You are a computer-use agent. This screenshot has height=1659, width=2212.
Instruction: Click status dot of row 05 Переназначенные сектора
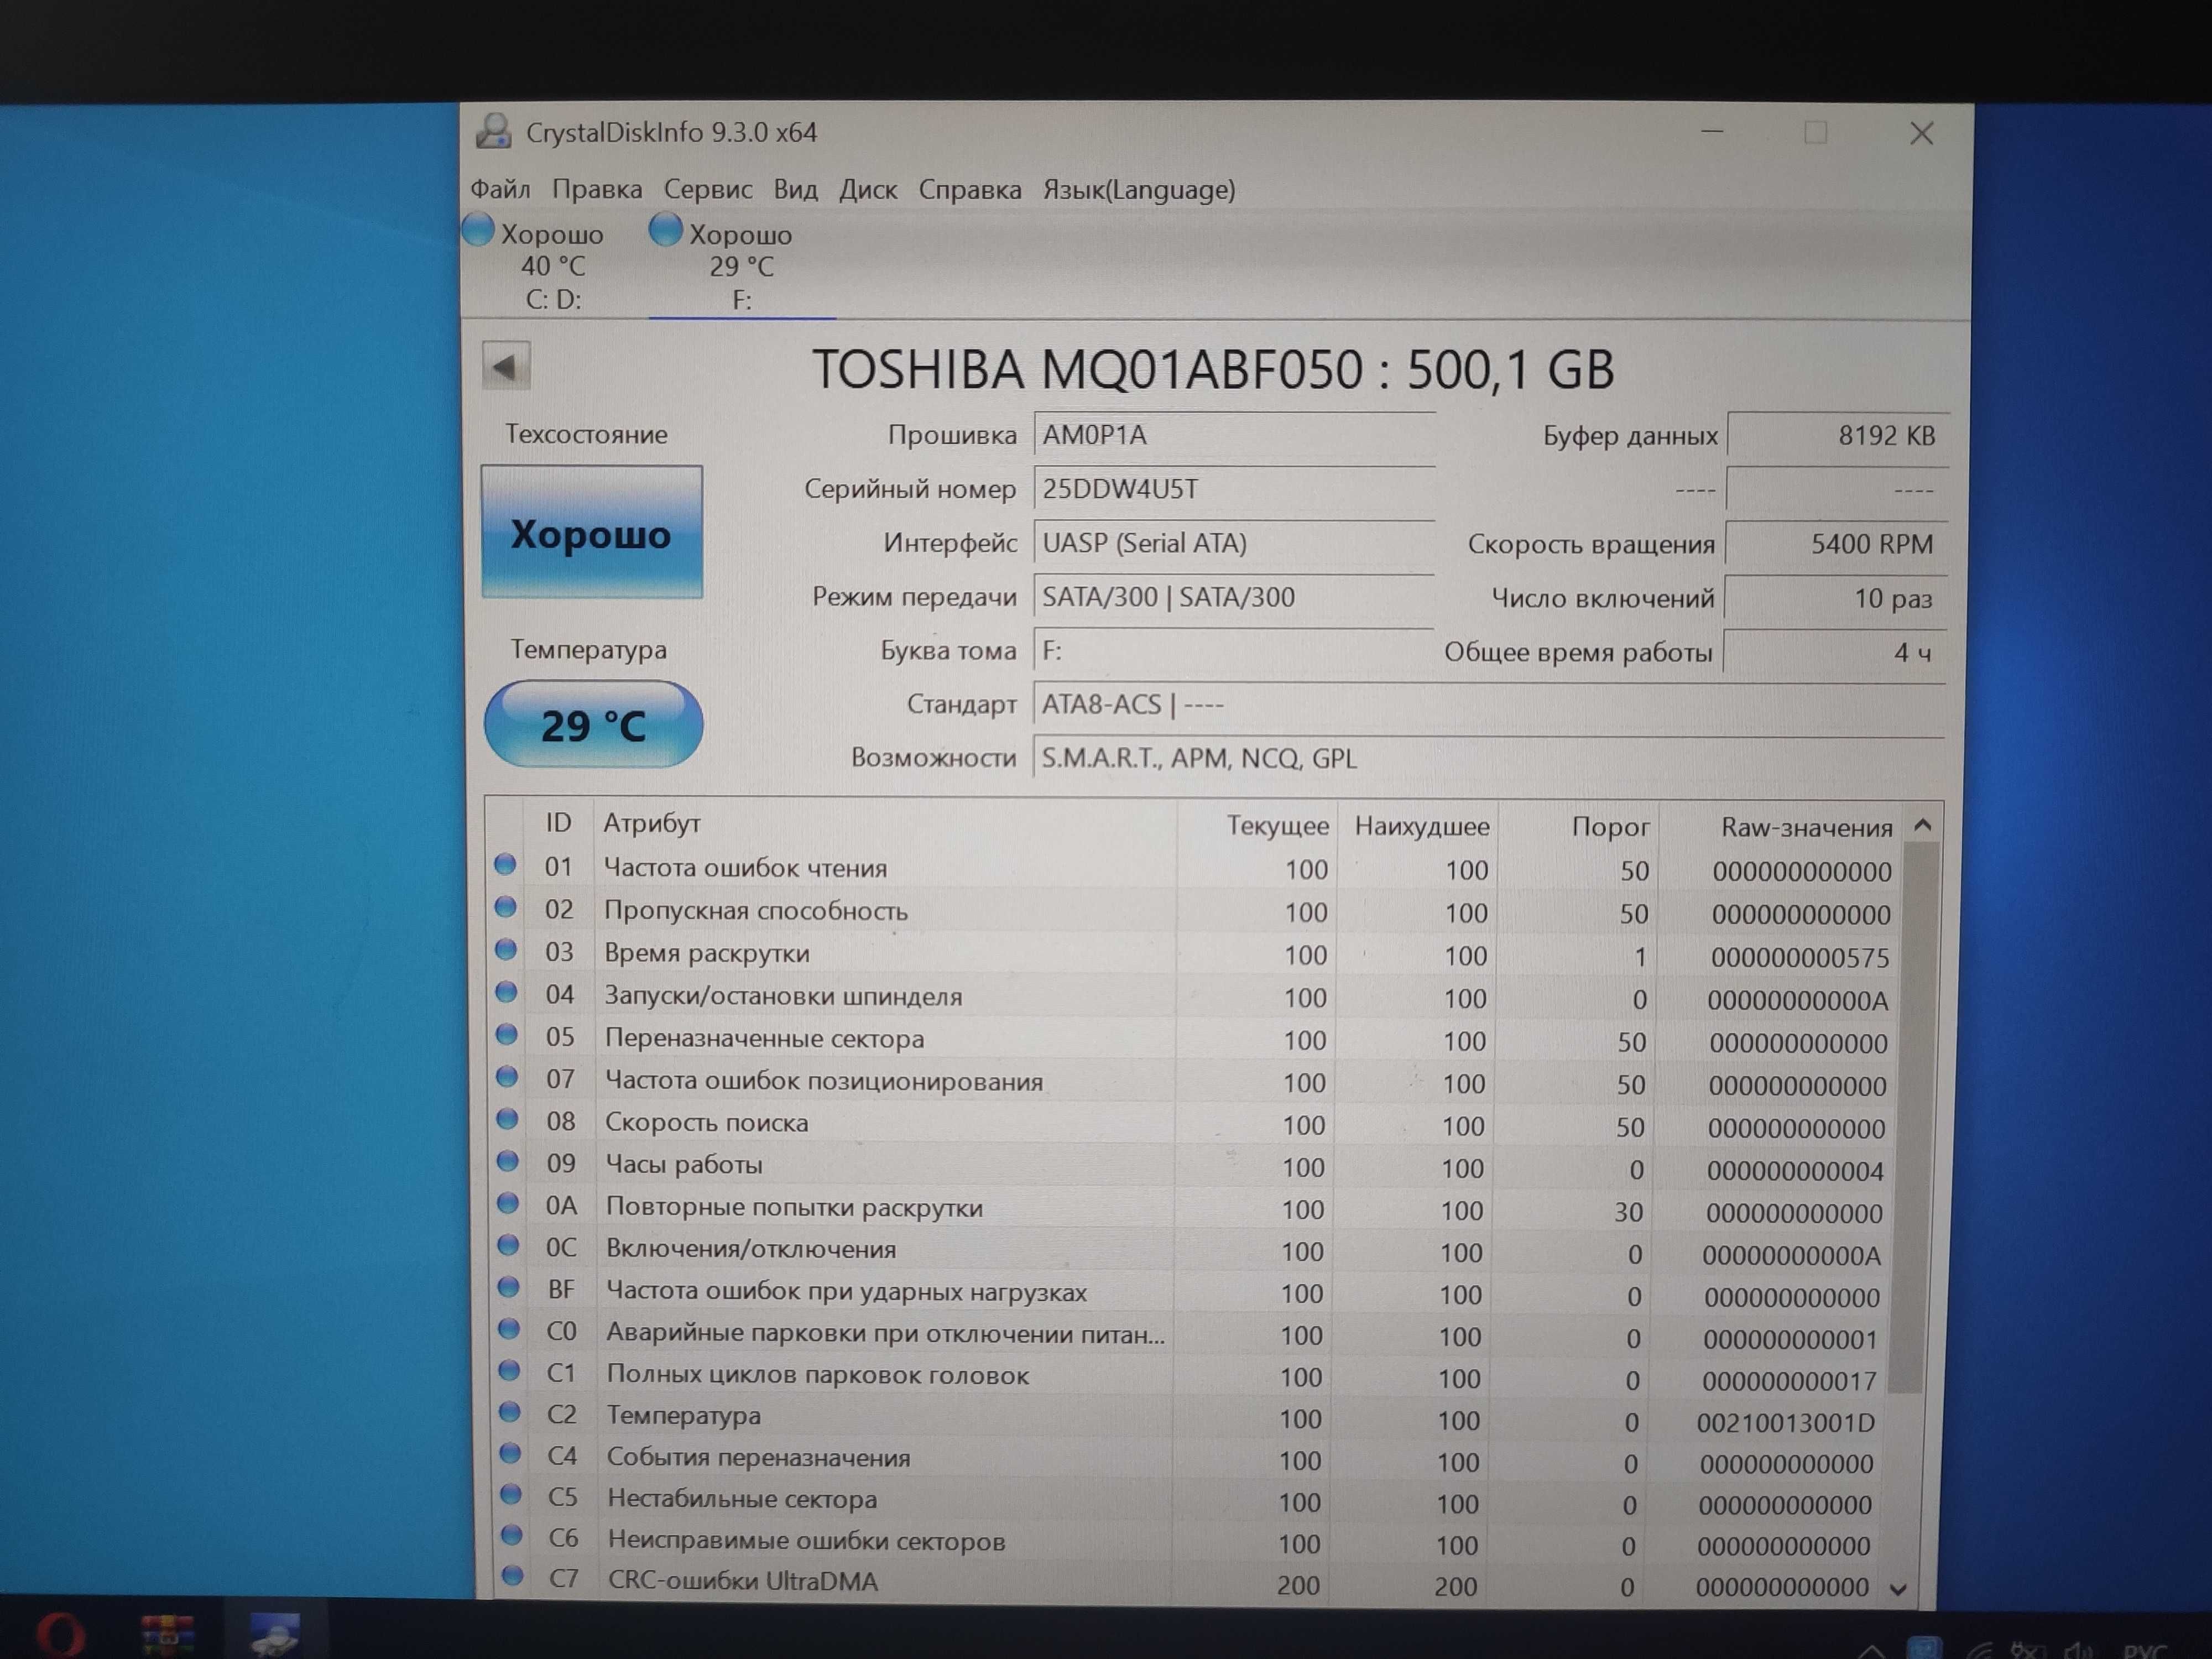click(507, 1035)
